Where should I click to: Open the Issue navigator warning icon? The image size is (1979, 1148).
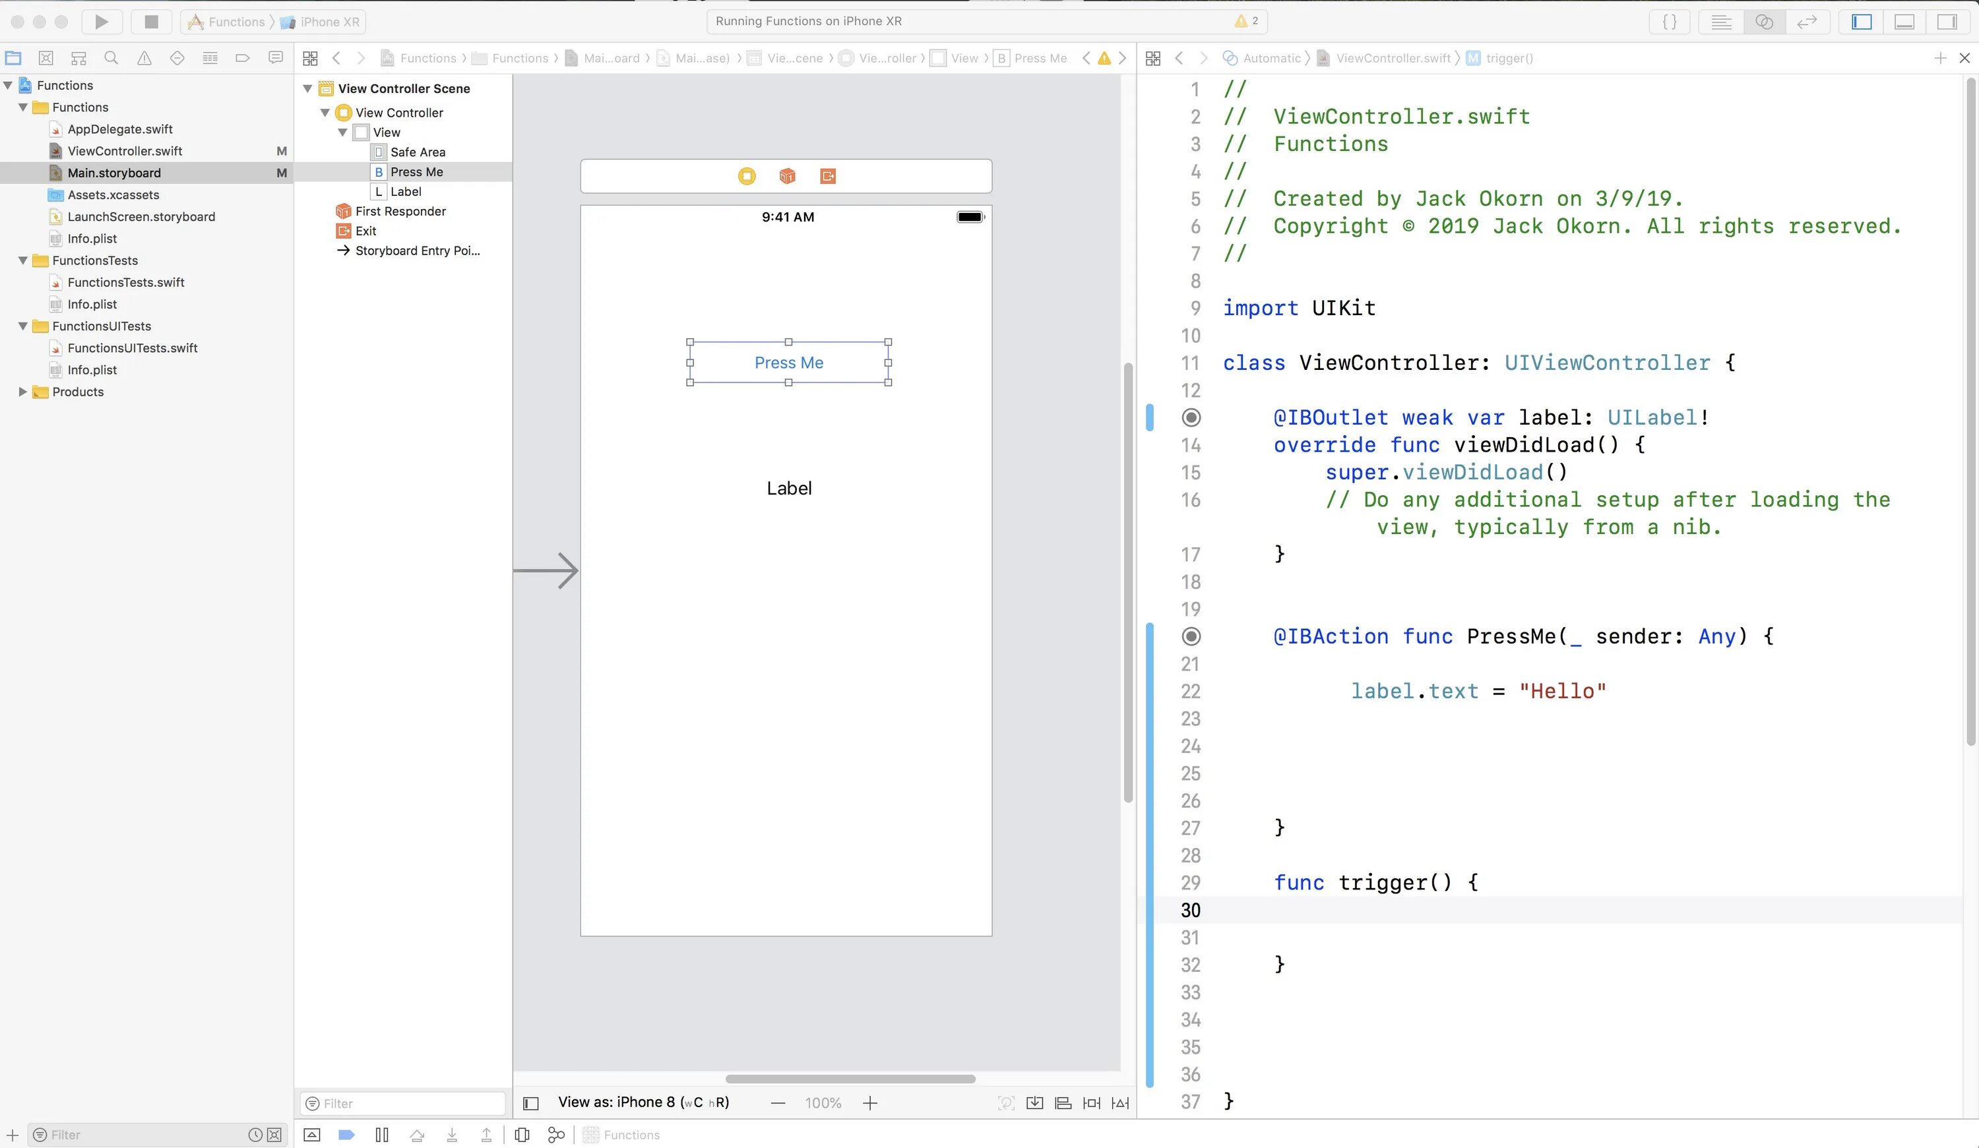point(144,58)
